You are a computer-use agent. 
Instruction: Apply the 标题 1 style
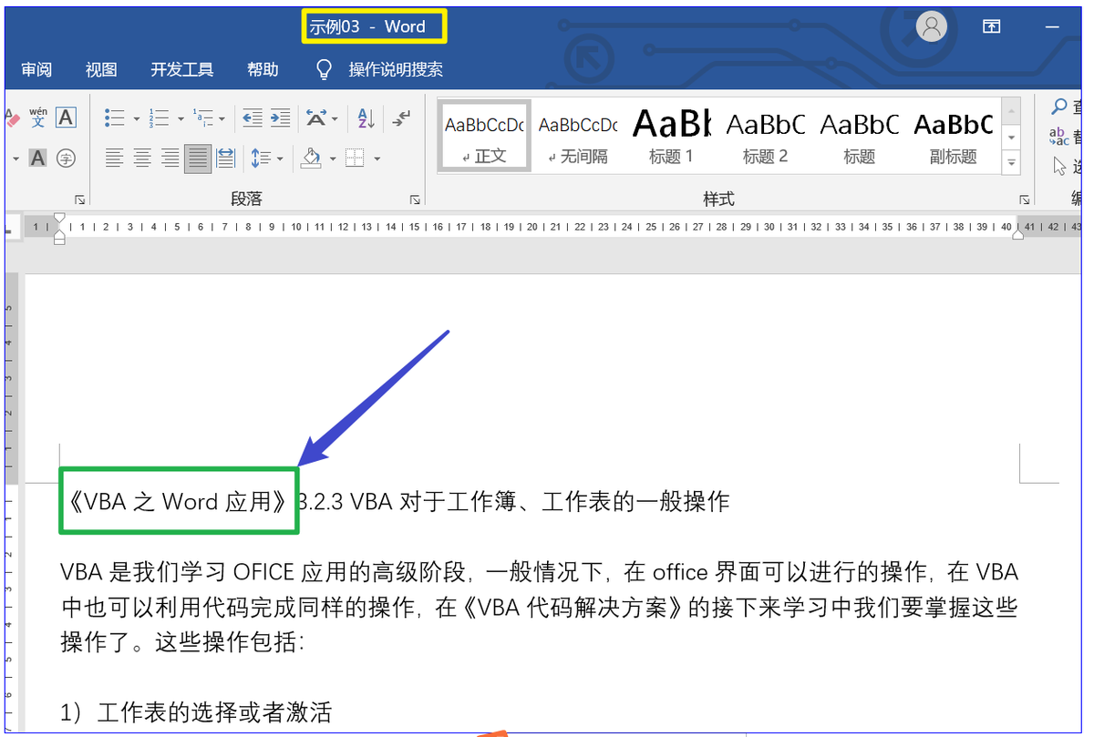(671, 135)
